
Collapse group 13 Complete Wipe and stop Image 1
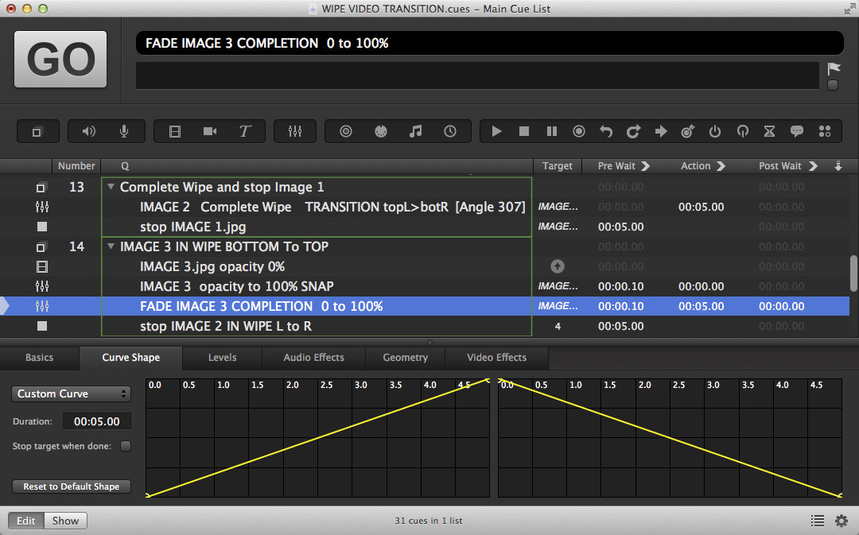(x=110, y=188)
